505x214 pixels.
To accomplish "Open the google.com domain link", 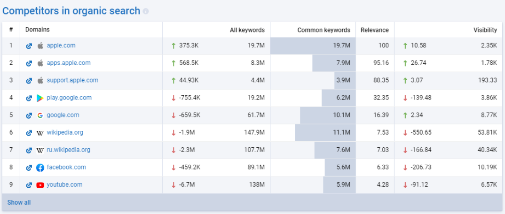I will (63, 115).
